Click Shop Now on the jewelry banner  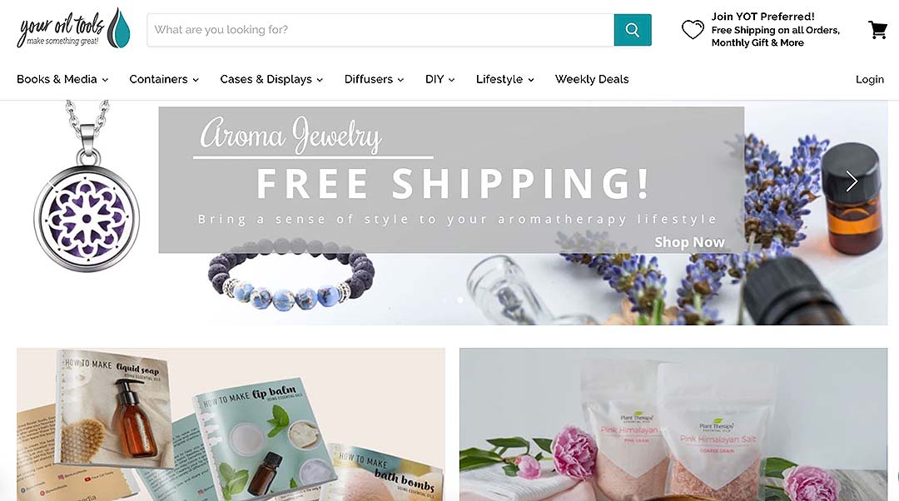click(690, 242)
